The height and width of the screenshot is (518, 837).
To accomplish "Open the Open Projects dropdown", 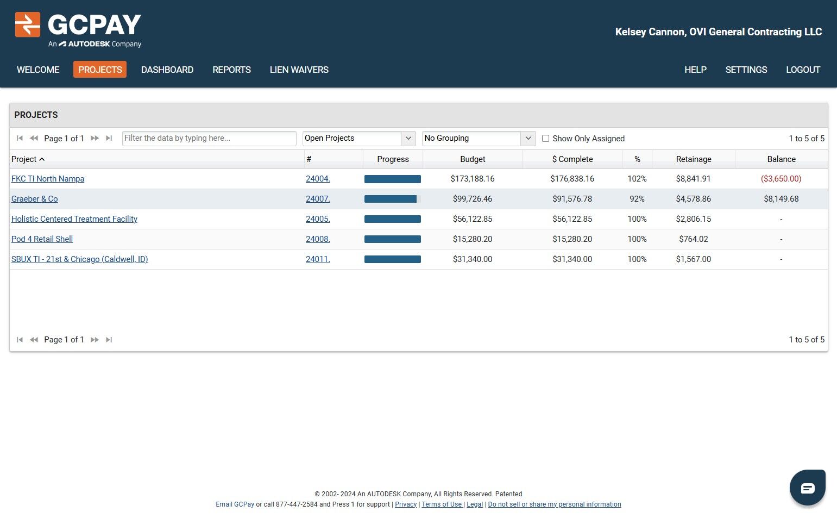I will (358, 138).
